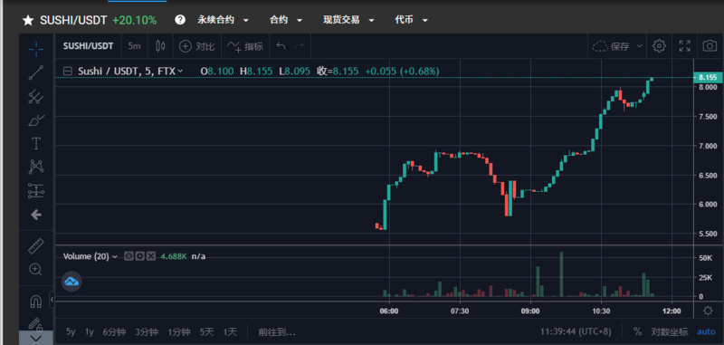Screen dimensions: 724x345
Task: Select the text annotation tool
Action: tap(36, 144)
